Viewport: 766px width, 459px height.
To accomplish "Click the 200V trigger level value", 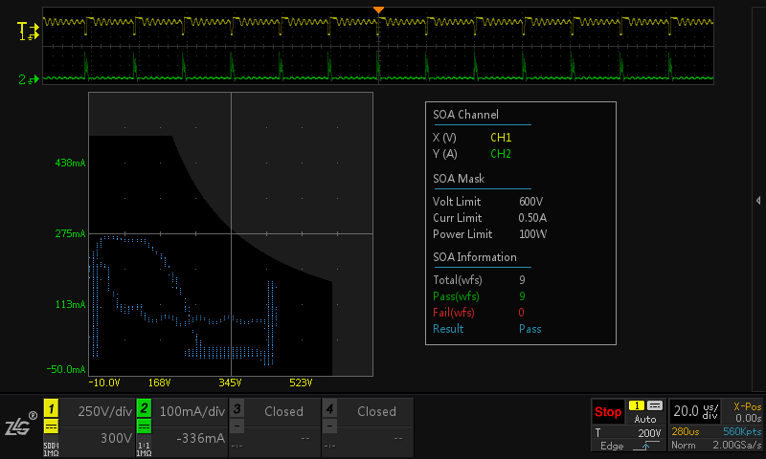I will 649,432.
